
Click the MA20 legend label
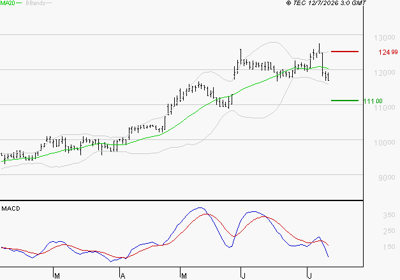point(8,3)
